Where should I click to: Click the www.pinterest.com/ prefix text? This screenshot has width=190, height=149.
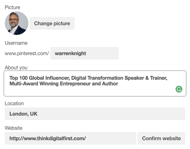tap(27, 53)
